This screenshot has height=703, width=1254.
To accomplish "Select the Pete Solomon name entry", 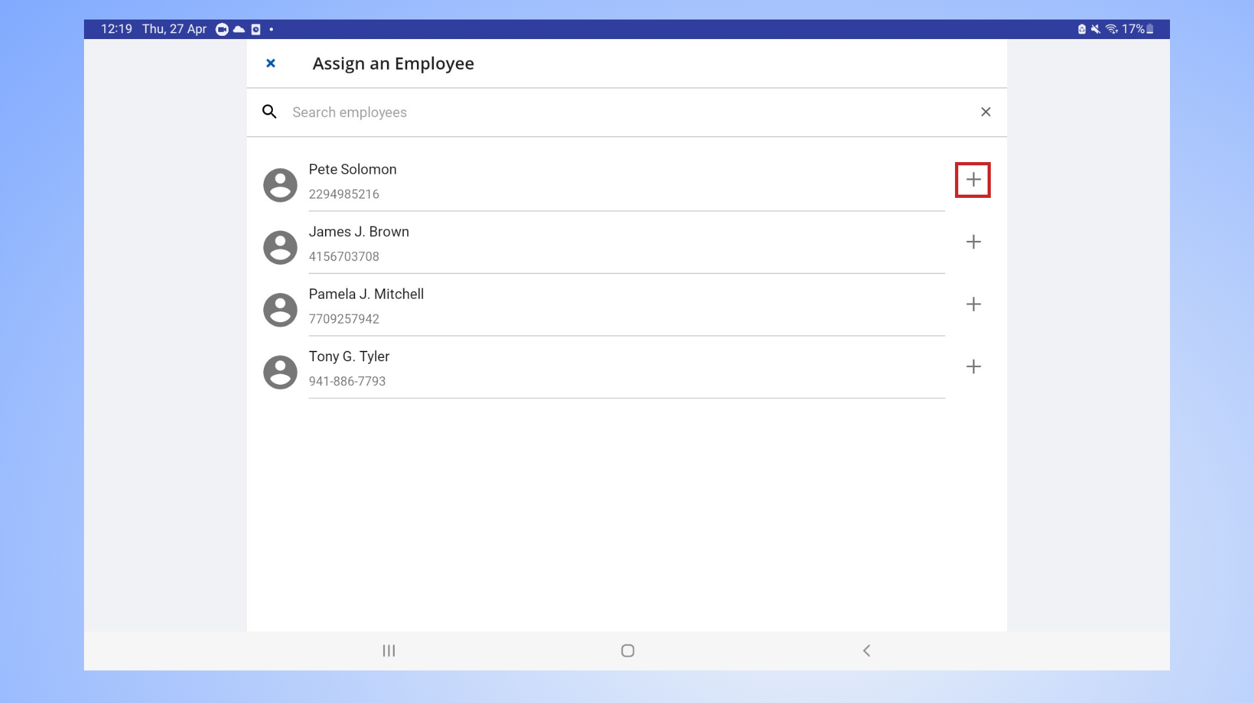I will tap(352, 169).
